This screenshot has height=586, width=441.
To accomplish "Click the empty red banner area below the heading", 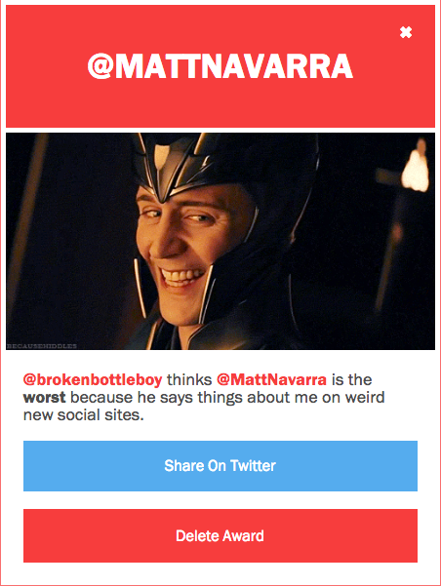I will pos(220,106).
